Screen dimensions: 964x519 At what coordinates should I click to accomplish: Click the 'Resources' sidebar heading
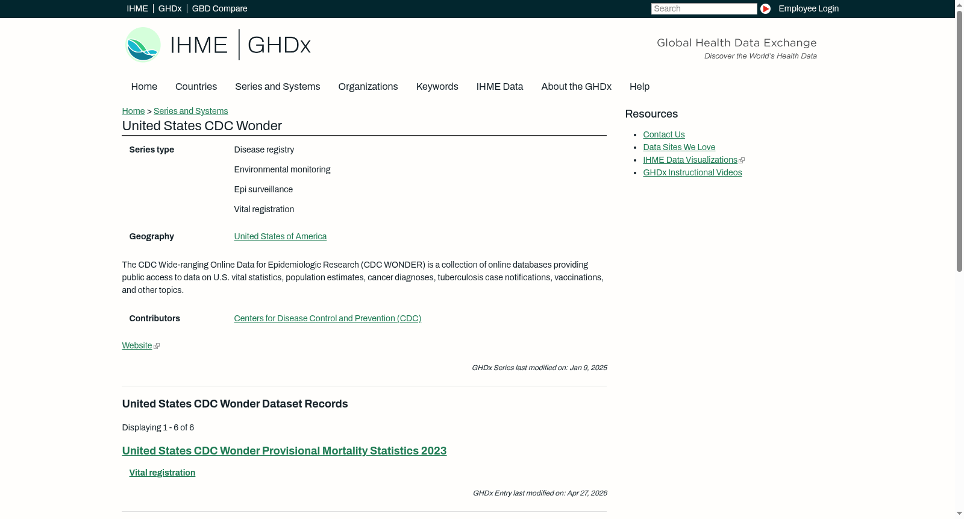coord(651,114)
